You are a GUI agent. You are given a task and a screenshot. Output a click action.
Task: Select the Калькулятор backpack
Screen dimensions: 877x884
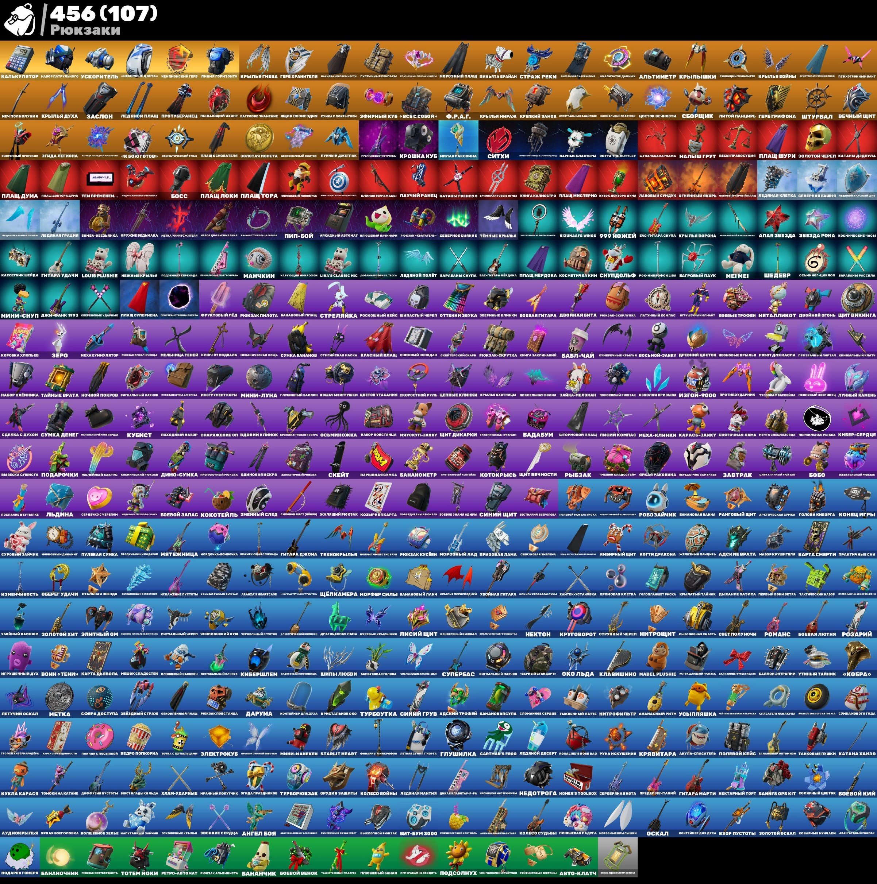click(x=20, y=61)
